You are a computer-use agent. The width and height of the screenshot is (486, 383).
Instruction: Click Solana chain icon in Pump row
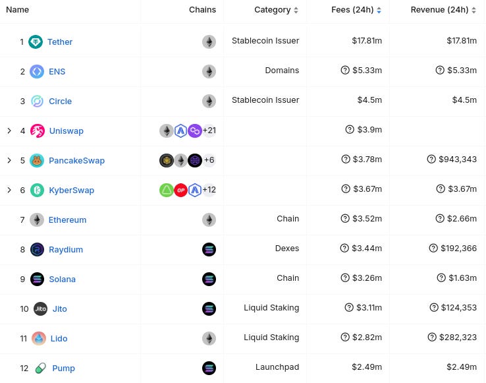tap(209, 368)
